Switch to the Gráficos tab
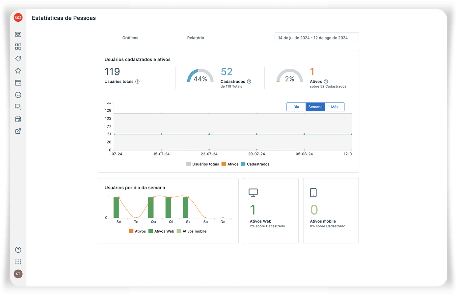This screenshot has width=457, height=295. point(130,38)
